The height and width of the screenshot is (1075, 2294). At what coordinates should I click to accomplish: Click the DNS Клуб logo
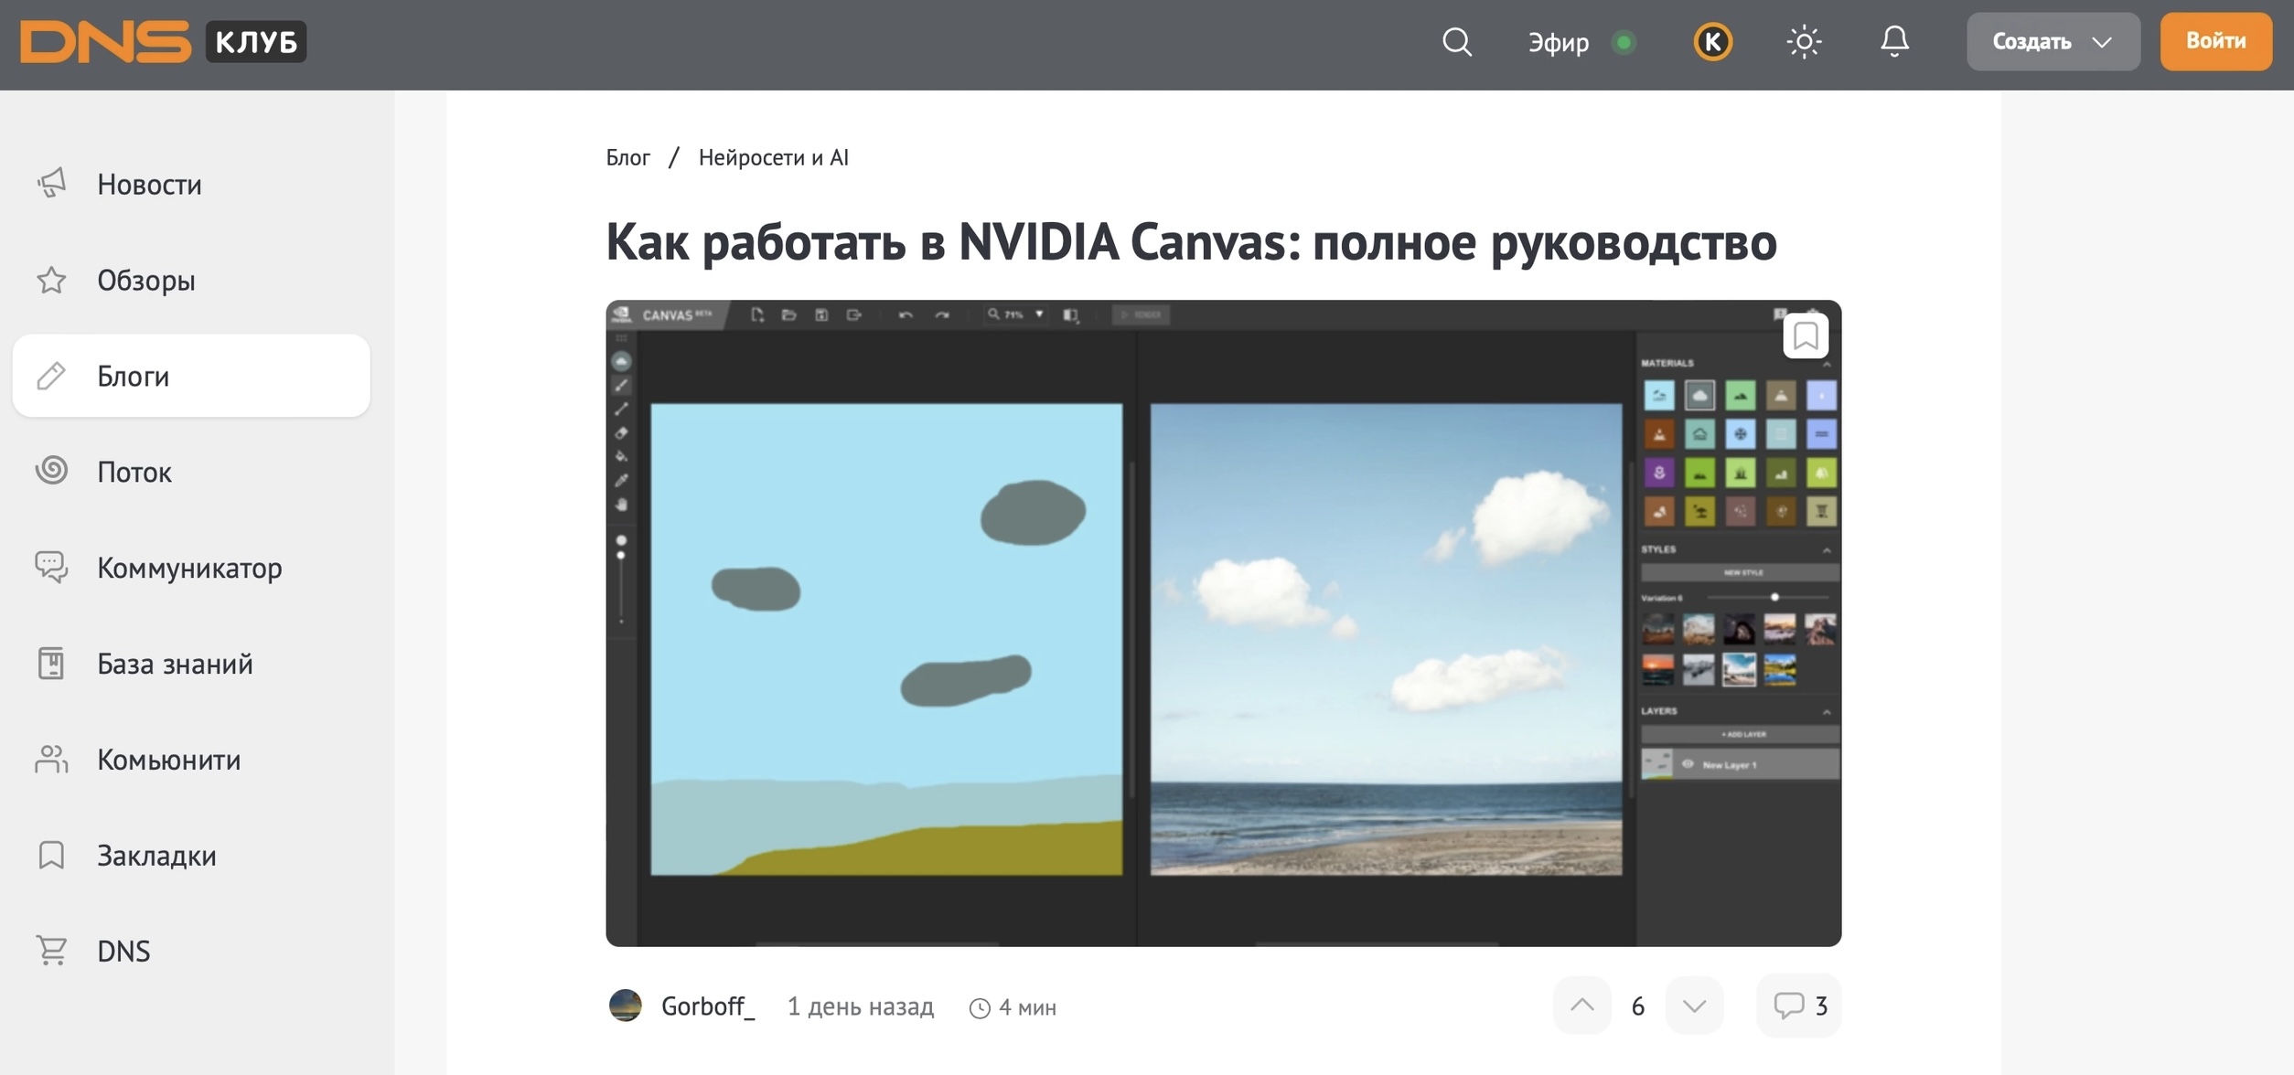pyautogui.click(x=163, y=42)
